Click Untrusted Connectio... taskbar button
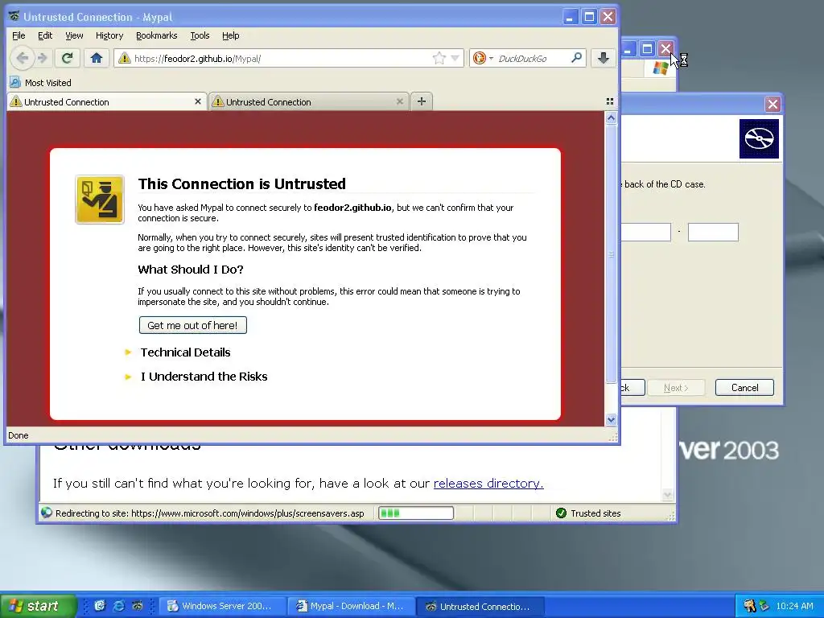This screenshot has height=618, width=824. [x=480, y=606]
